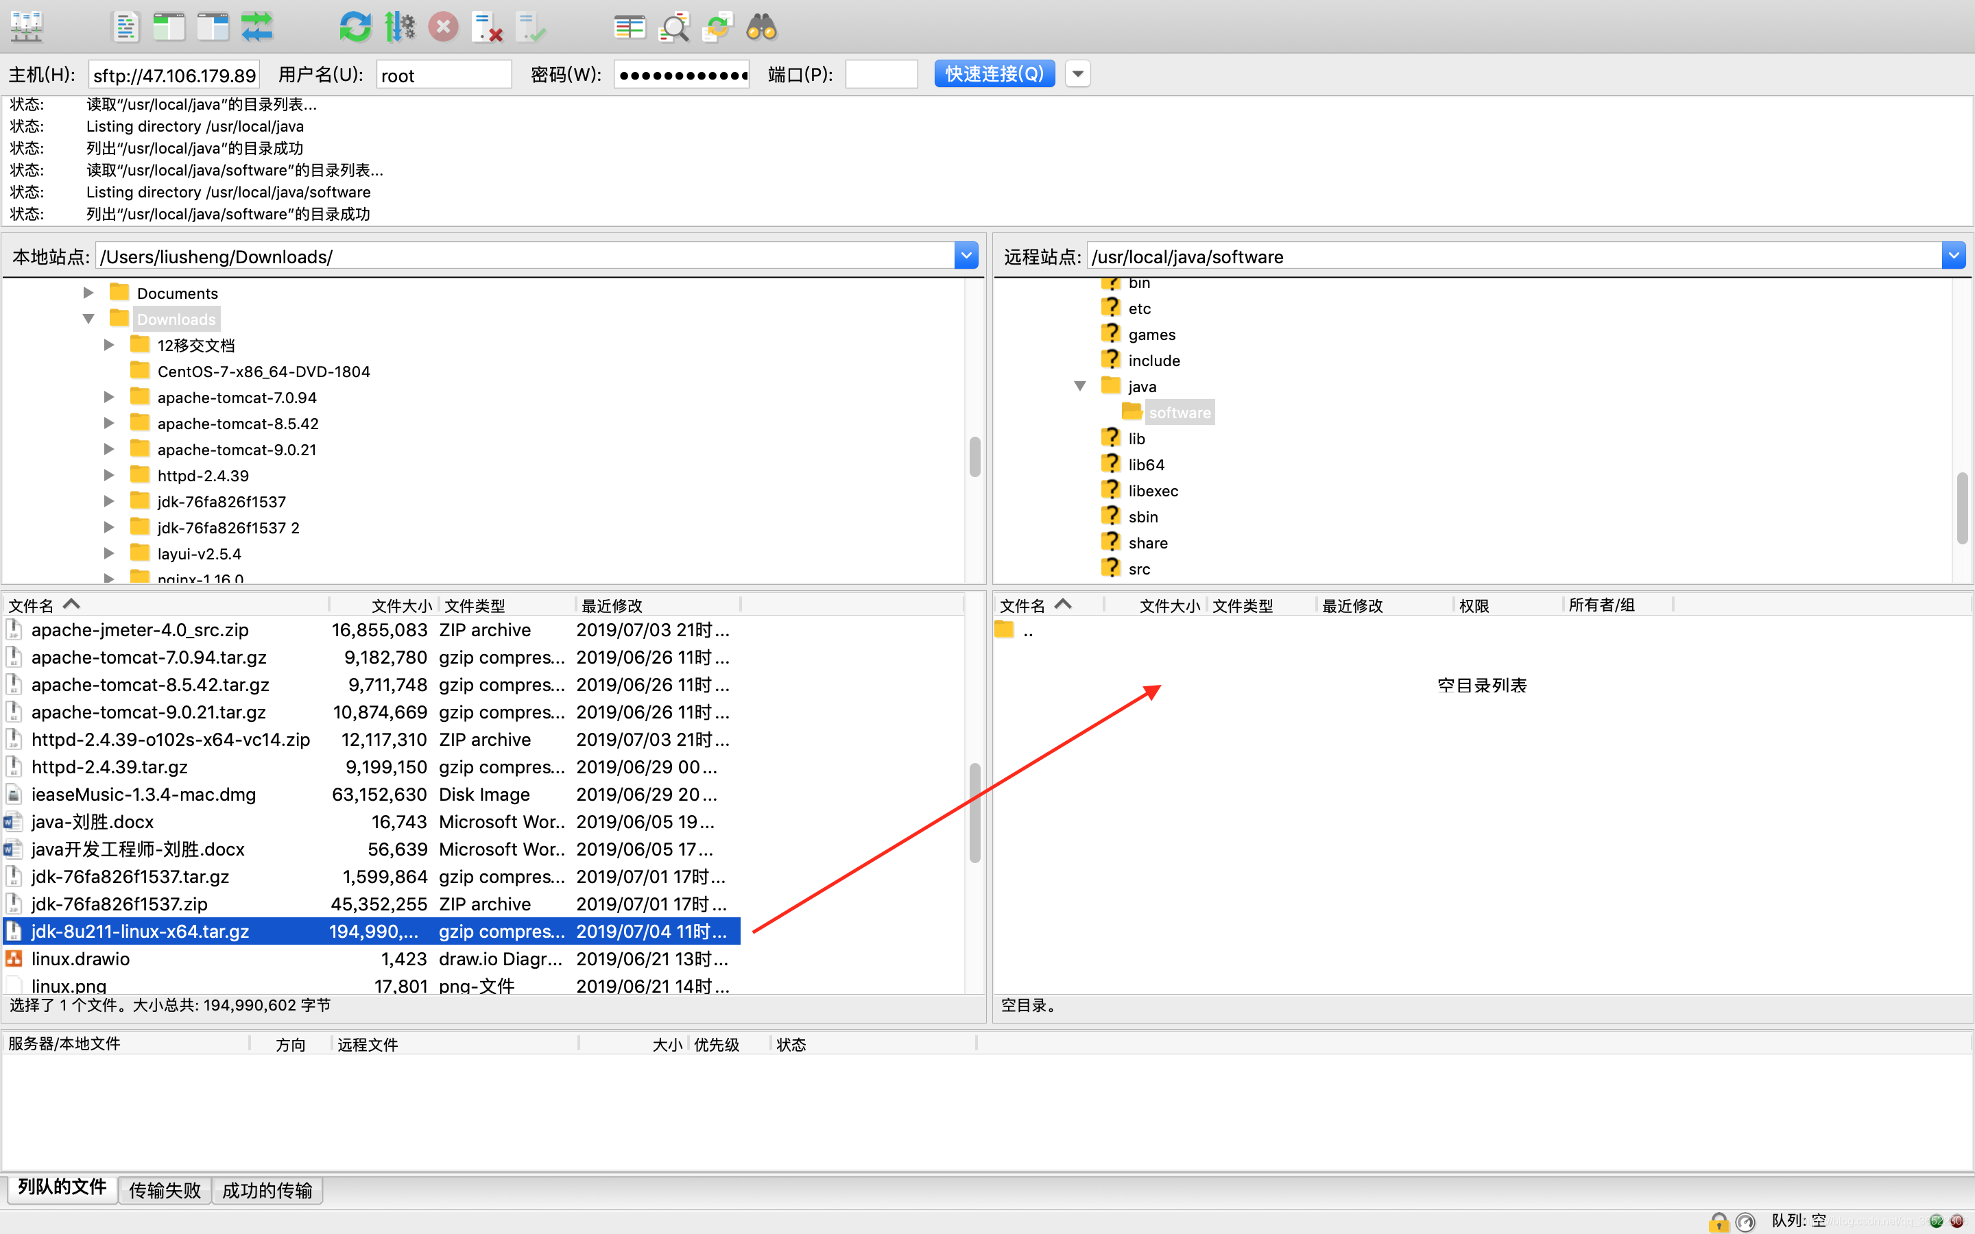Toggle the transfer queue display icon
The width and height of the screenshot is (1975, 1234).
pyautogui.click(x=257, y=27)
